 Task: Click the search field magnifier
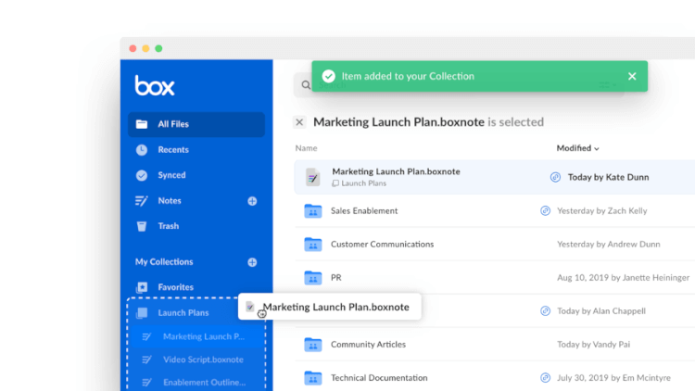click(x=305, y=85)
